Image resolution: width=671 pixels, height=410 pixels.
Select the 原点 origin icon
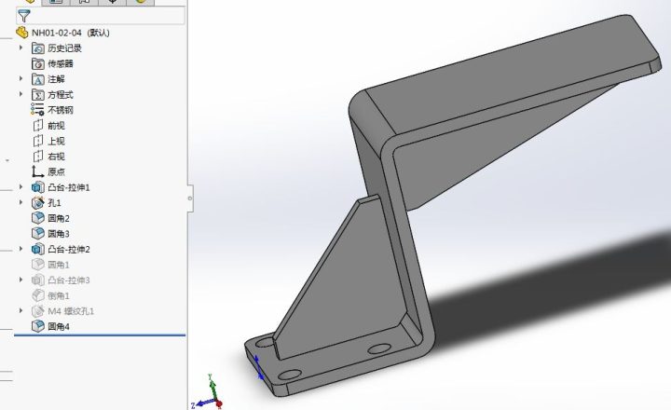38,171
